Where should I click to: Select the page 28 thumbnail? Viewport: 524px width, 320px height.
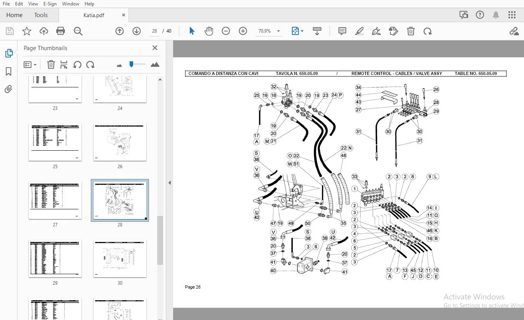click(x=120, y=200)
